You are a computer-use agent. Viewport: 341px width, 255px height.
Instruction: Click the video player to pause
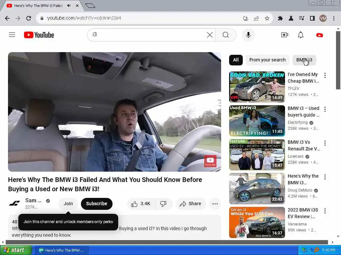pos(115,112)
